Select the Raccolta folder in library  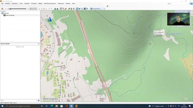pos(5,13)
